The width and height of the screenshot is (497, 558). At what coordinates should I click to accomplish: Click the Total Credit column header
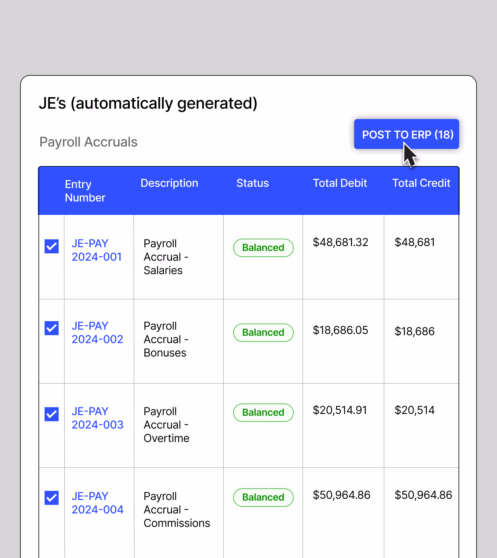point(421,183)
